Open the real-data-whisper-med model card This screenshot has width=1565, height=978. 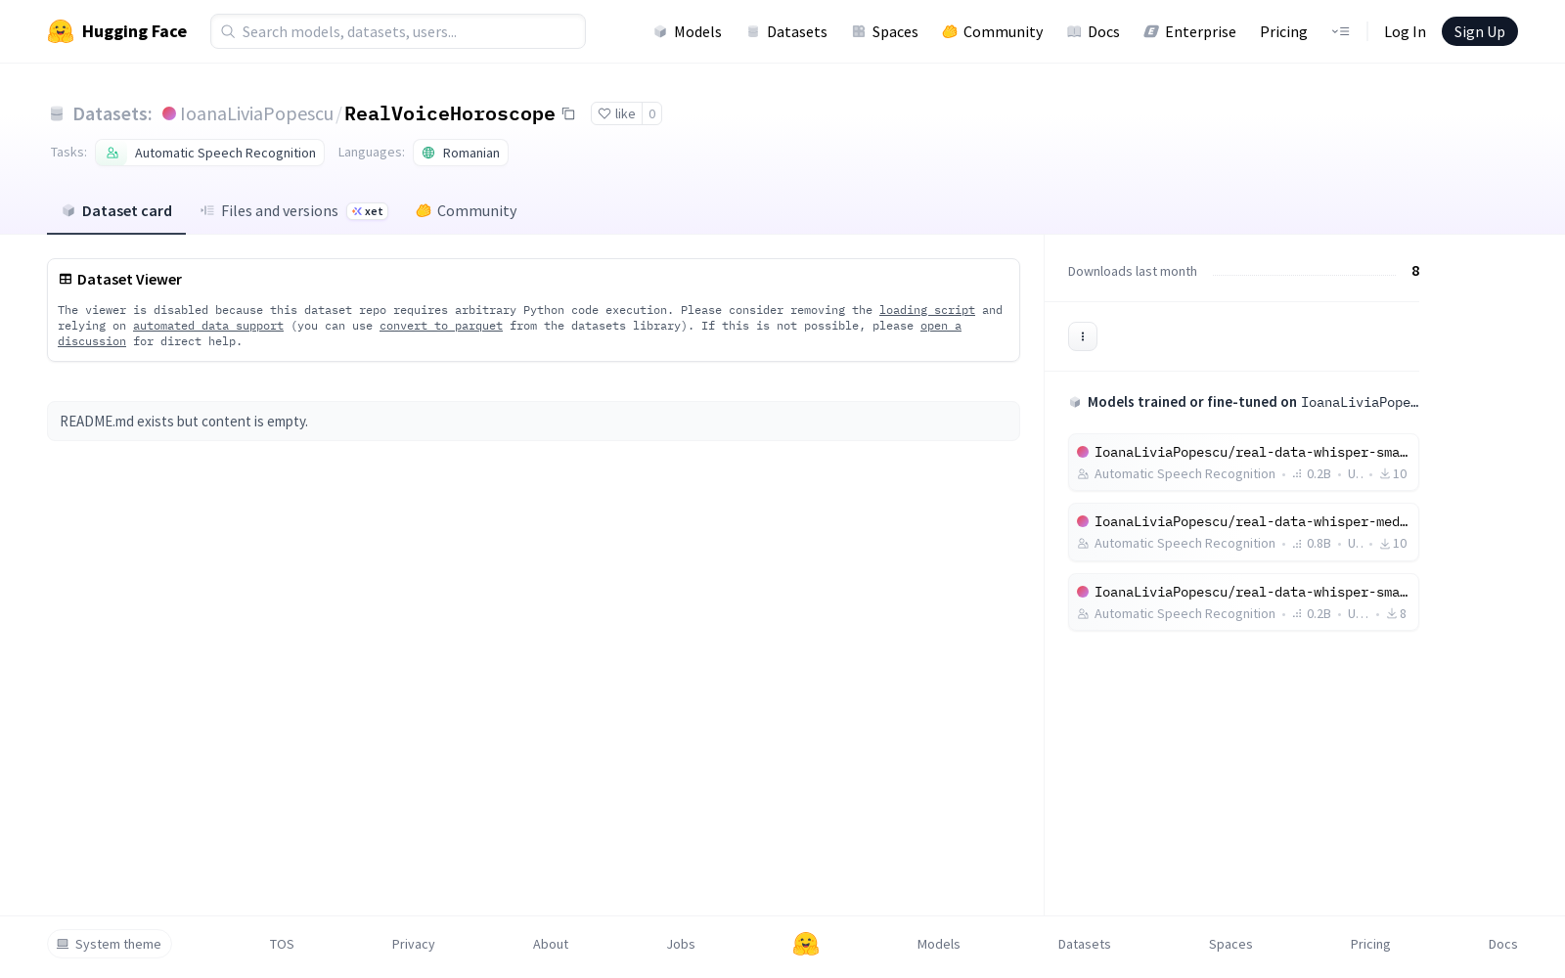click(1243, 532)
